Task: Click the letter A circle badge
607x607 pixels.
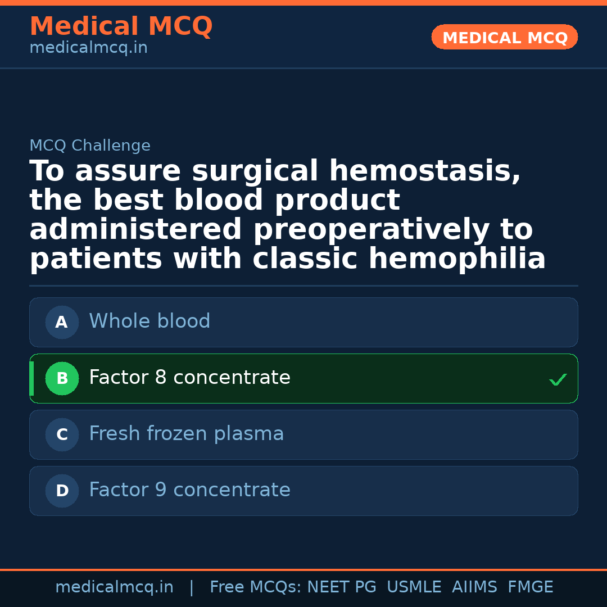Action: coord(62,323)
